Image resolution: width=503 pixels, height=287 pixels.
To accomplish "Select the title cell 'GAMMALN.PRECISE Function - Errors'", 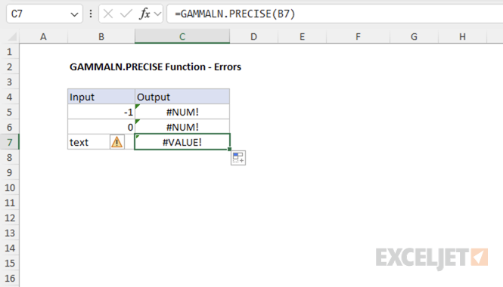I will point(155,66).
